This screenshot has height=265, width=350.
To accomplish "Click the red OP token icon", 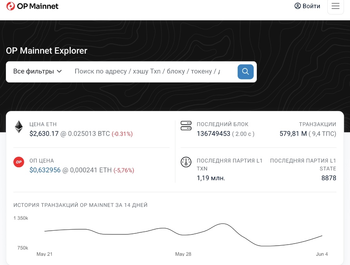I will point(19,162).
